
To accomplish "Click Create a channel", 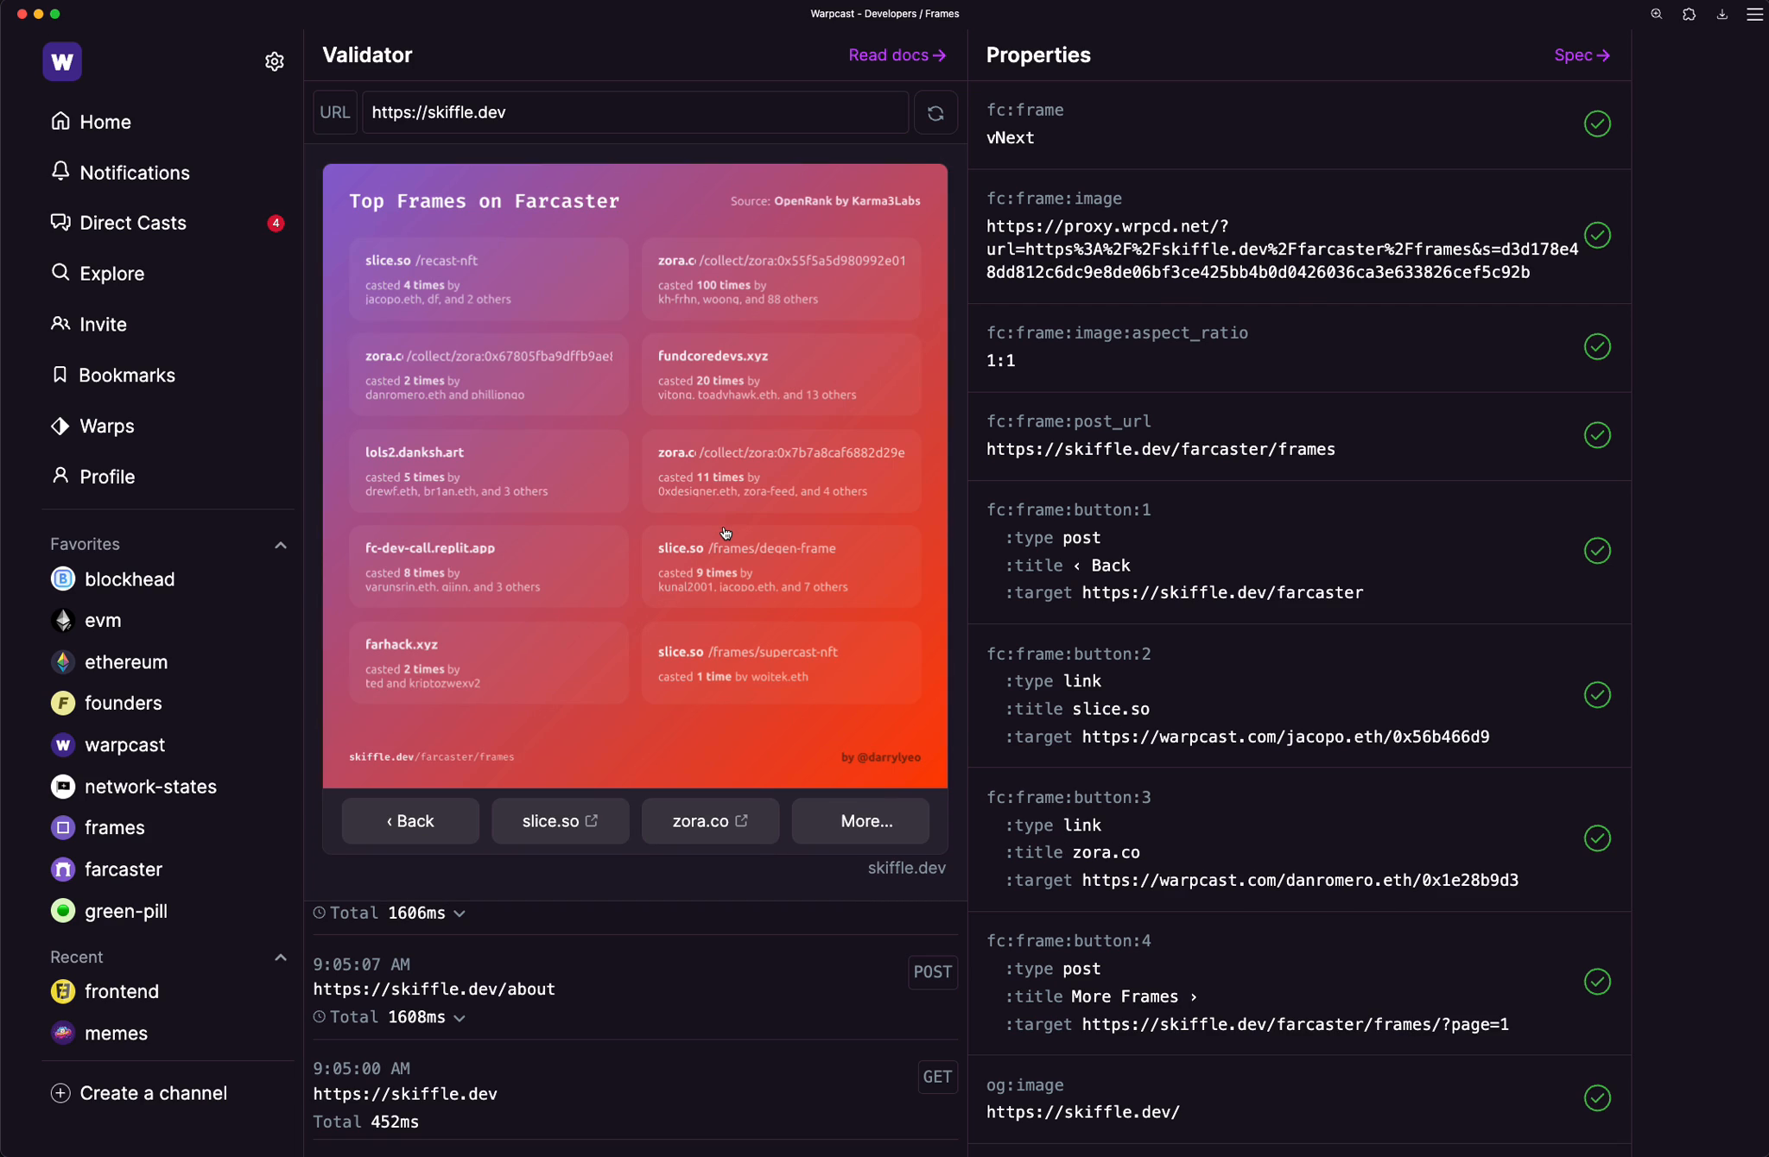I will [x=154, y=1093].
